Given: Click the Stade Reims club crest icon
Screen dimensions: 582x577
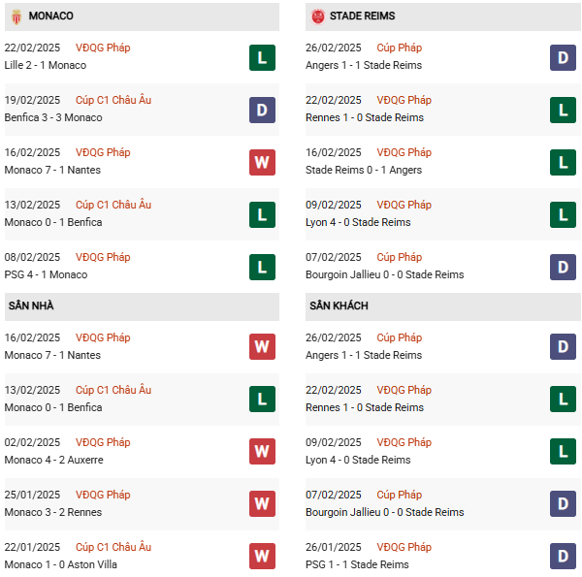Looking at the screenshot, I should point(318,16).
